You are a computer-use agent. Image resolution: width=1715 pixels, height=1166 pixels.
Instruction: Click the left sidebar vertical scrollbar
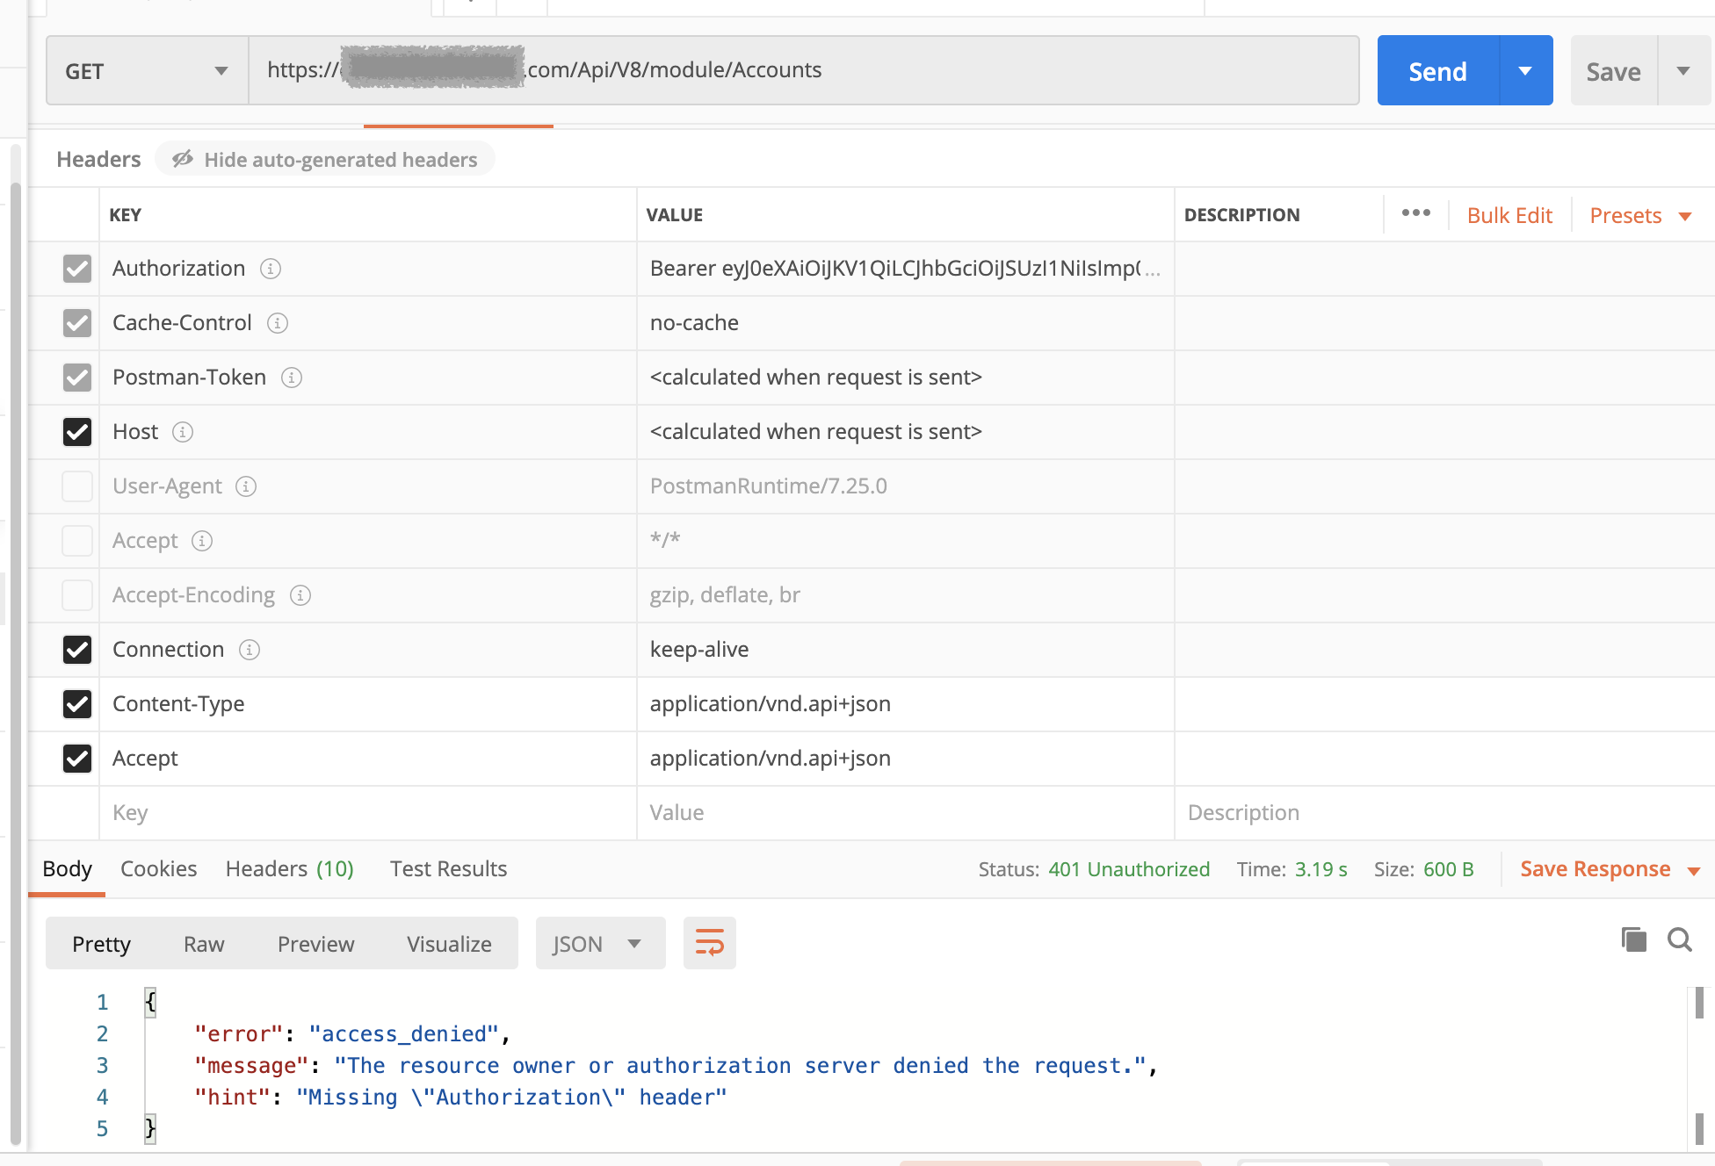pyautogui.click(x=15, y=663)
